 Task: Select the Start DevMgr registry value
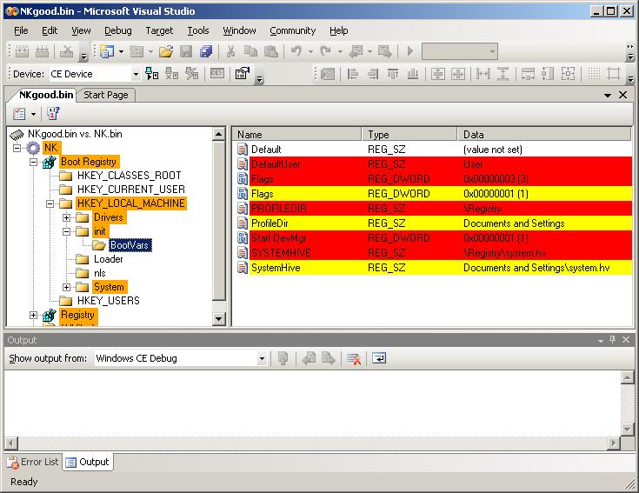coord(433,238)
